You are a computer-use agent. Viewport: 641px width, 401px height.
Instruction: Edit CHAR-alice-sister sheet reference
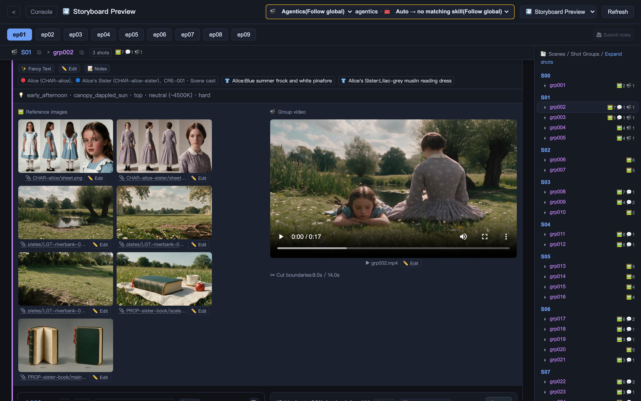point(199,178)
